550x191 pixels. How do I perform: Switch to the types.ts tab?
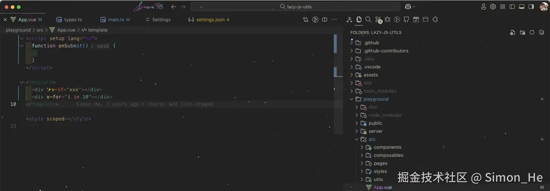73,20
